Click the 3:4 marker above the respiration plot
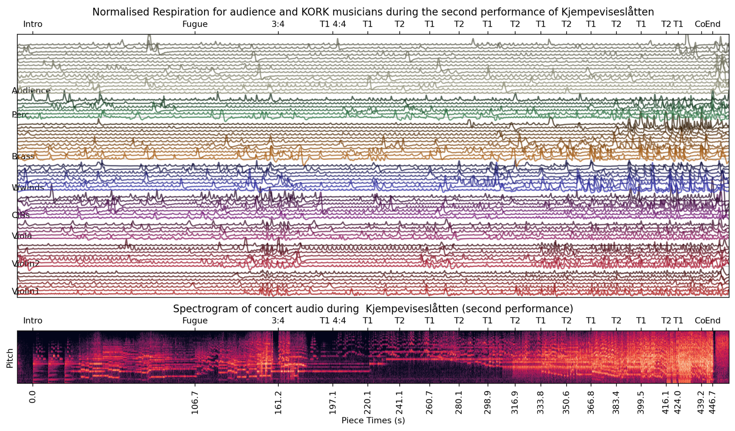Viewport: 735px width, 431px height. pos(278,24)
